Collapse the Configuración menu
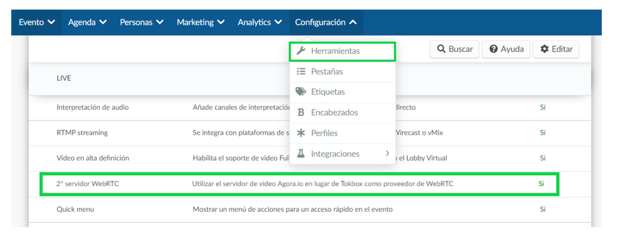Image resolution: width=623 pixels, height=237 pixels. coord(326,22)
